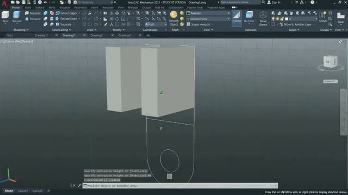
Task: Expand the Draw panel
Action: coord(91,30)
